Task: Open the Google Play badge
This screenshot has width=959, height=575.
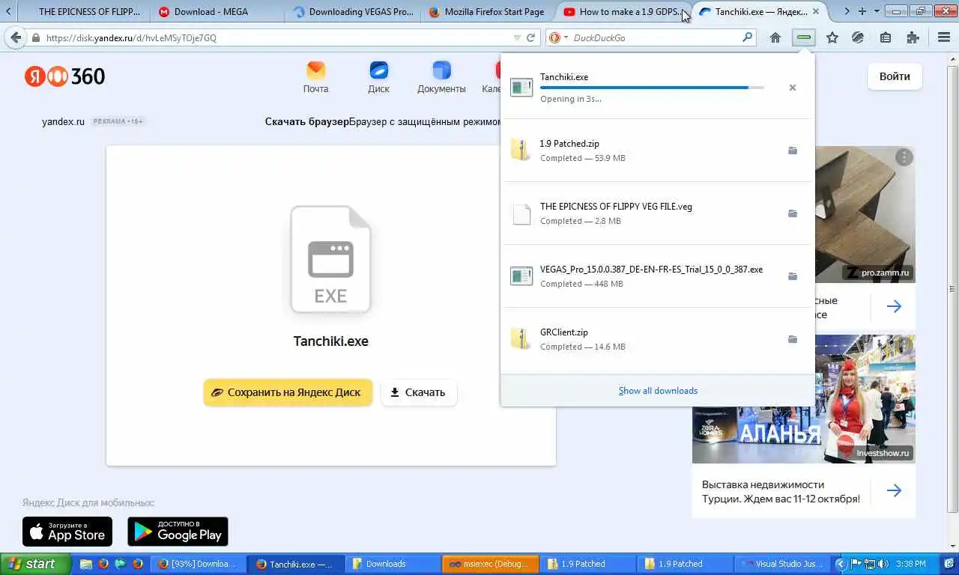Action: 178,532
